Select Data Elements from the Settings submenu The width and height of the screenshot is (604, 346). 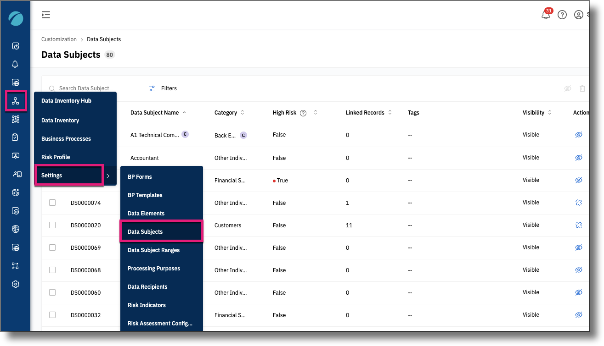(x=145, y=213)
